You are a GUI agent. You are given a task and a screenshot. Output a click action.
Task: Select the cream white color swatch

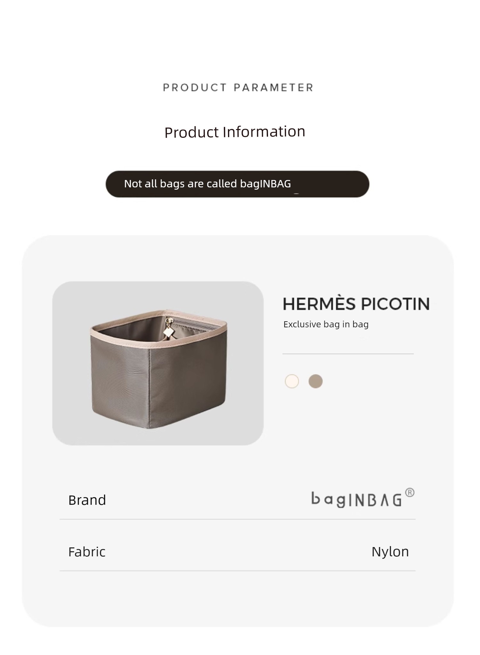click(292, 381)
